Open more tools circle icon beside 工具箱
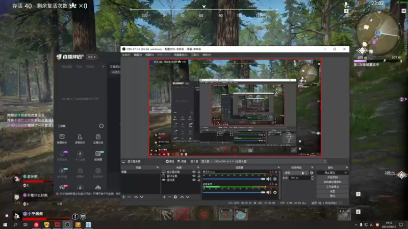This screenshot has width=408, height=229. [101, 126]
